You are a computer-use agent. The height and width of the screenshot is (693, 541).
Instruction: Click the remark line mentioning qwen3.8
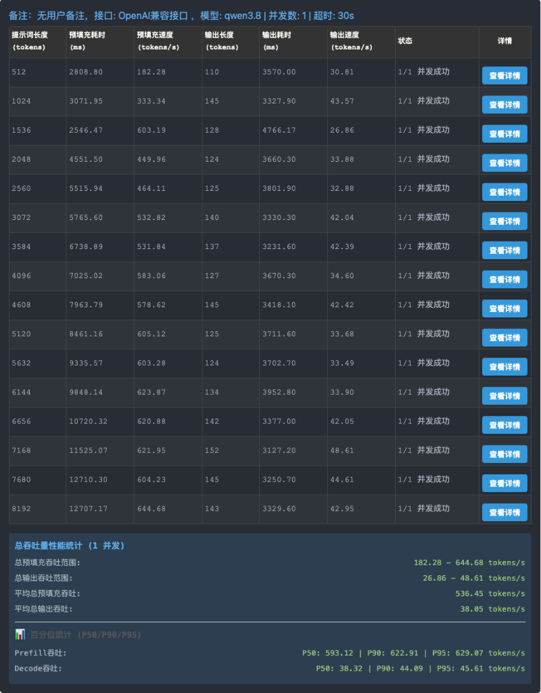point(181,16)
